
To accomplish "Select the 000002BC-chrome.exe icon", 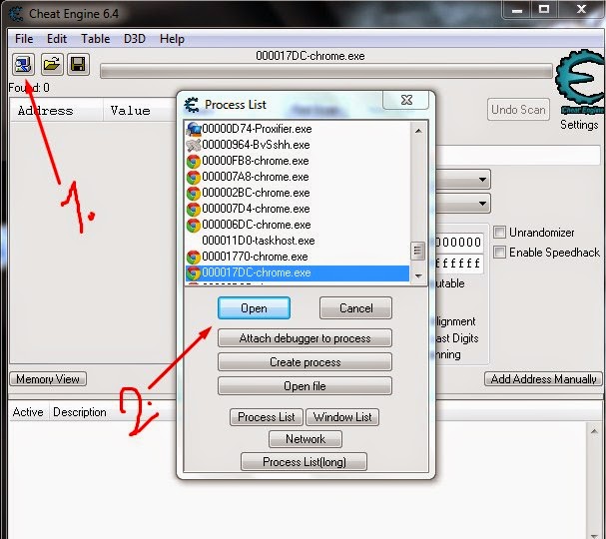I will coord(194,193).
